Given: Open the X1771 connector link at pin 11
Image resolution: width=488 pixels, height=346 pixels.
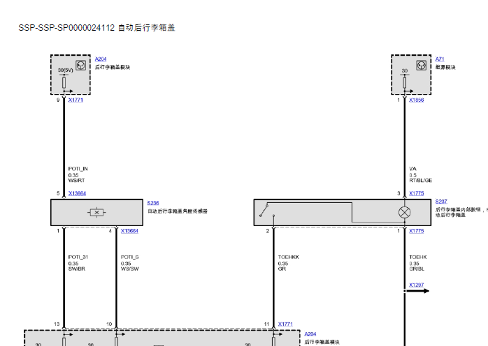Looking at the screenshot, I should coord(285,324).
